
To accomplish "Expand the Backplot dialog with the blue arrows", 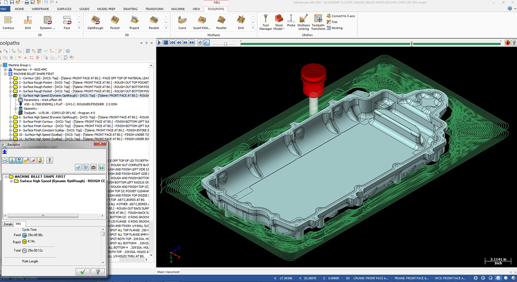I will pos(4,152).
